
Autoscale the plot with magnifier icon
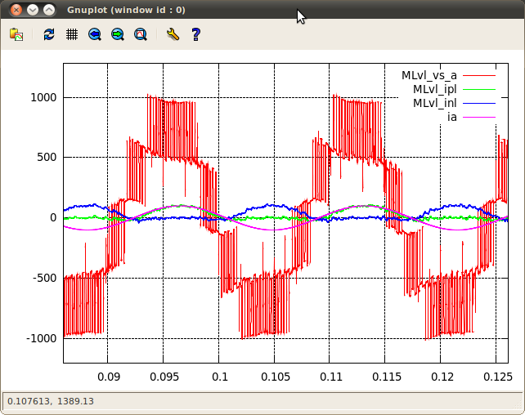(x=141, y=34)
